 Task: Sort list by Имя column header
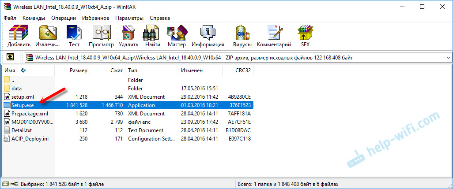point(11,70)
